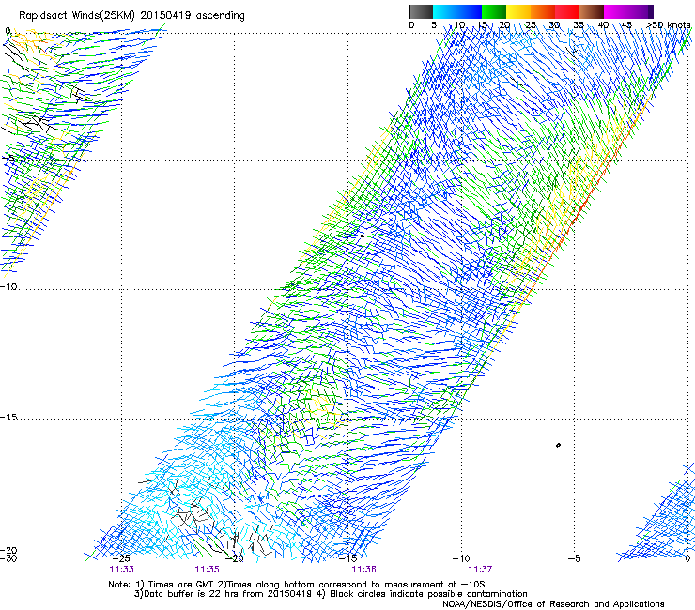Click the '-25' longitude axis label
This screenshot has height=610, width=695.
coord(122,558)
